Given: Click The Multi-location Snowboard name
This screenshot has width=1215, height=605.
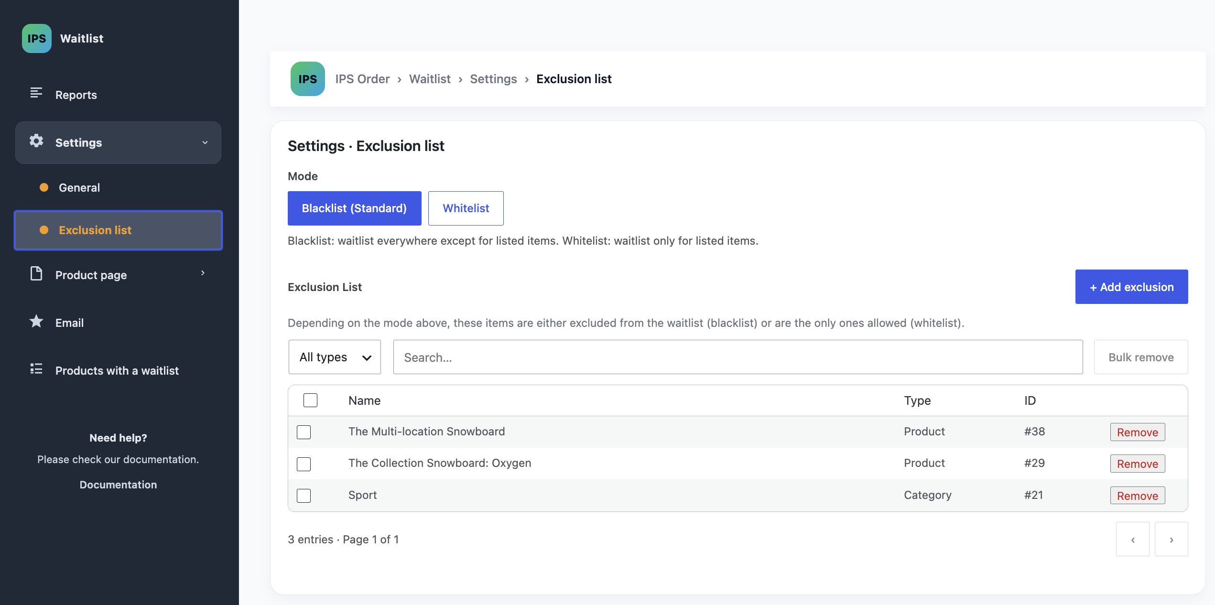Looking at the screenshot, I should pyautogui.click(x=426, y=432).
